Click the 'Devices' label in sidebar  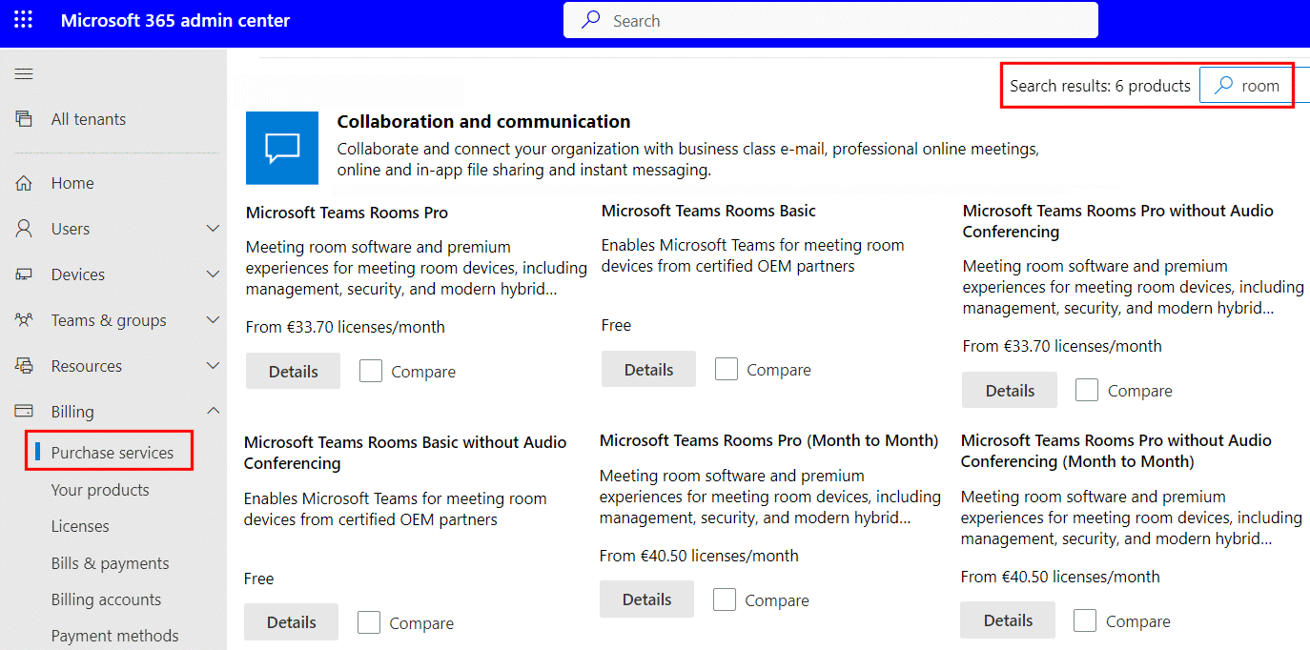point(78,274)
